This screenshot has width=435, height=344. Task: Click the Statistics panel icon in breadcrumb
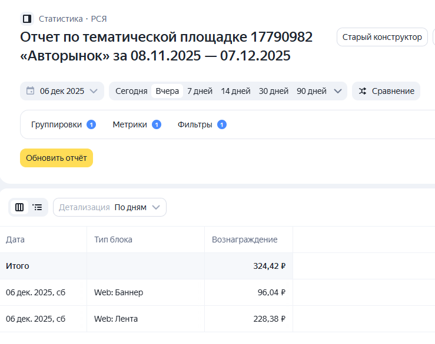pyautogui.click(x=27, y=19)
